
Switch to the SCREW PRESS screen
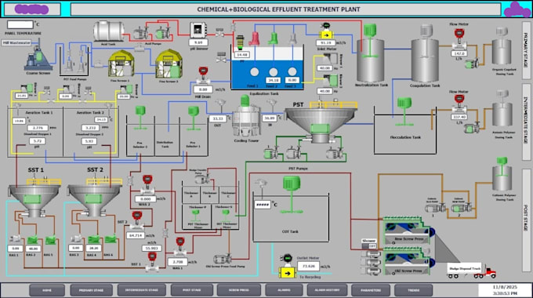[x=238, y=290]
